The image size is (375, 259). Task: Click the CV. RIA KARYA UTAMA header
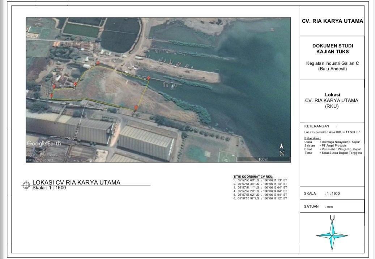point(332,21)
